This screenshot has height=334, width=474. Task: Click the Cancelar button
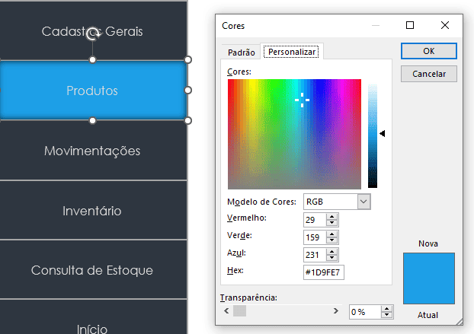point(428,74)
